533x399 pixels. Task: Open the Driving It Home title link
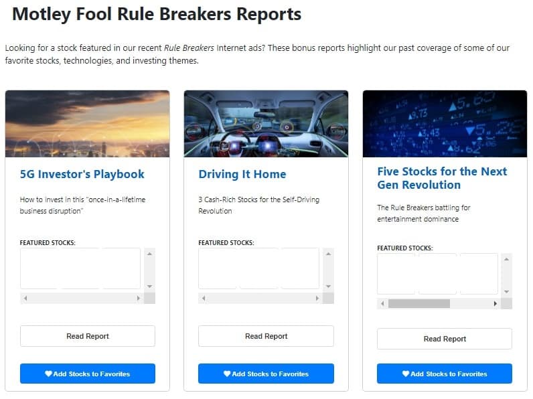[x=242, y=174]
